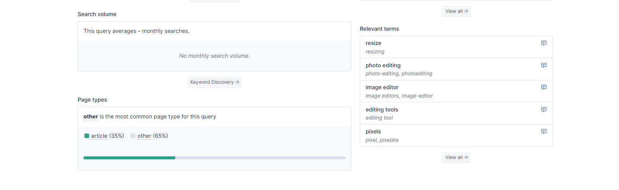This screenshot has height=190, width=619.
Task: Select the image editor term row
Action: pyautogui.click(x=456, y=91)
